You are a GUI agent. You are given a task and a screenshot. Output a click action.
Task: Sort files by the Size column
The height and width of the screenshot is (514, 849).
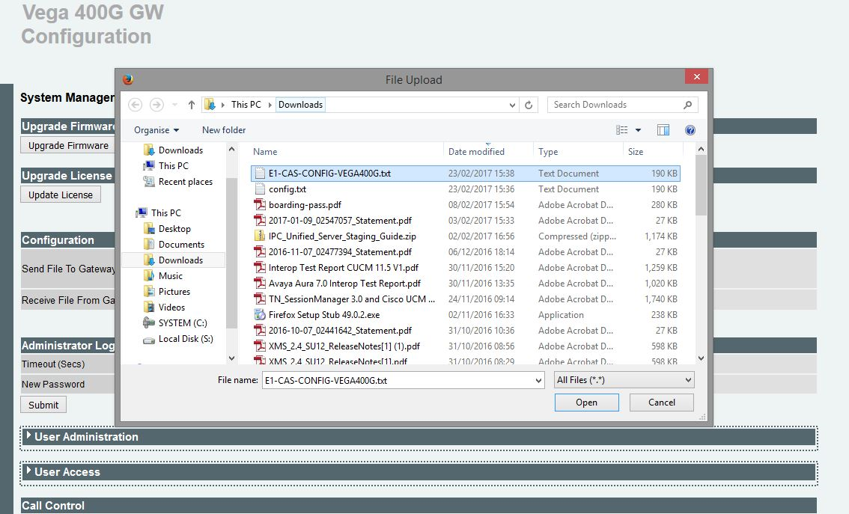[x=636, y=151]
